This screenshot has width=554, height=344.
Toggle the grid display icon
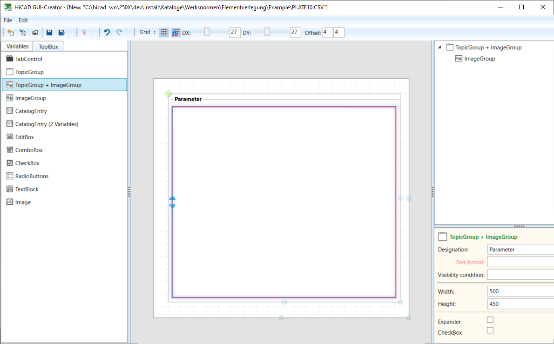coord(164,33)
